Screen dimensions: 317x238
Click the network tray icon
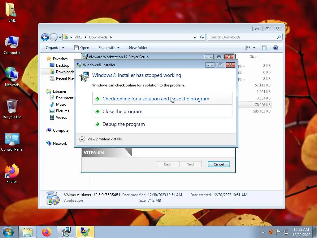click(x=286, y=232)
